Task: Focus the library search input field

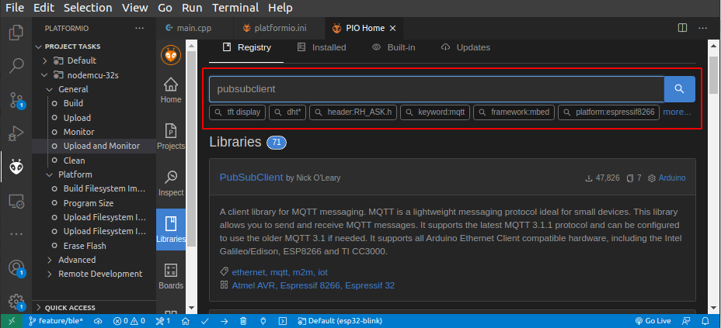Action: click(437, 89)
